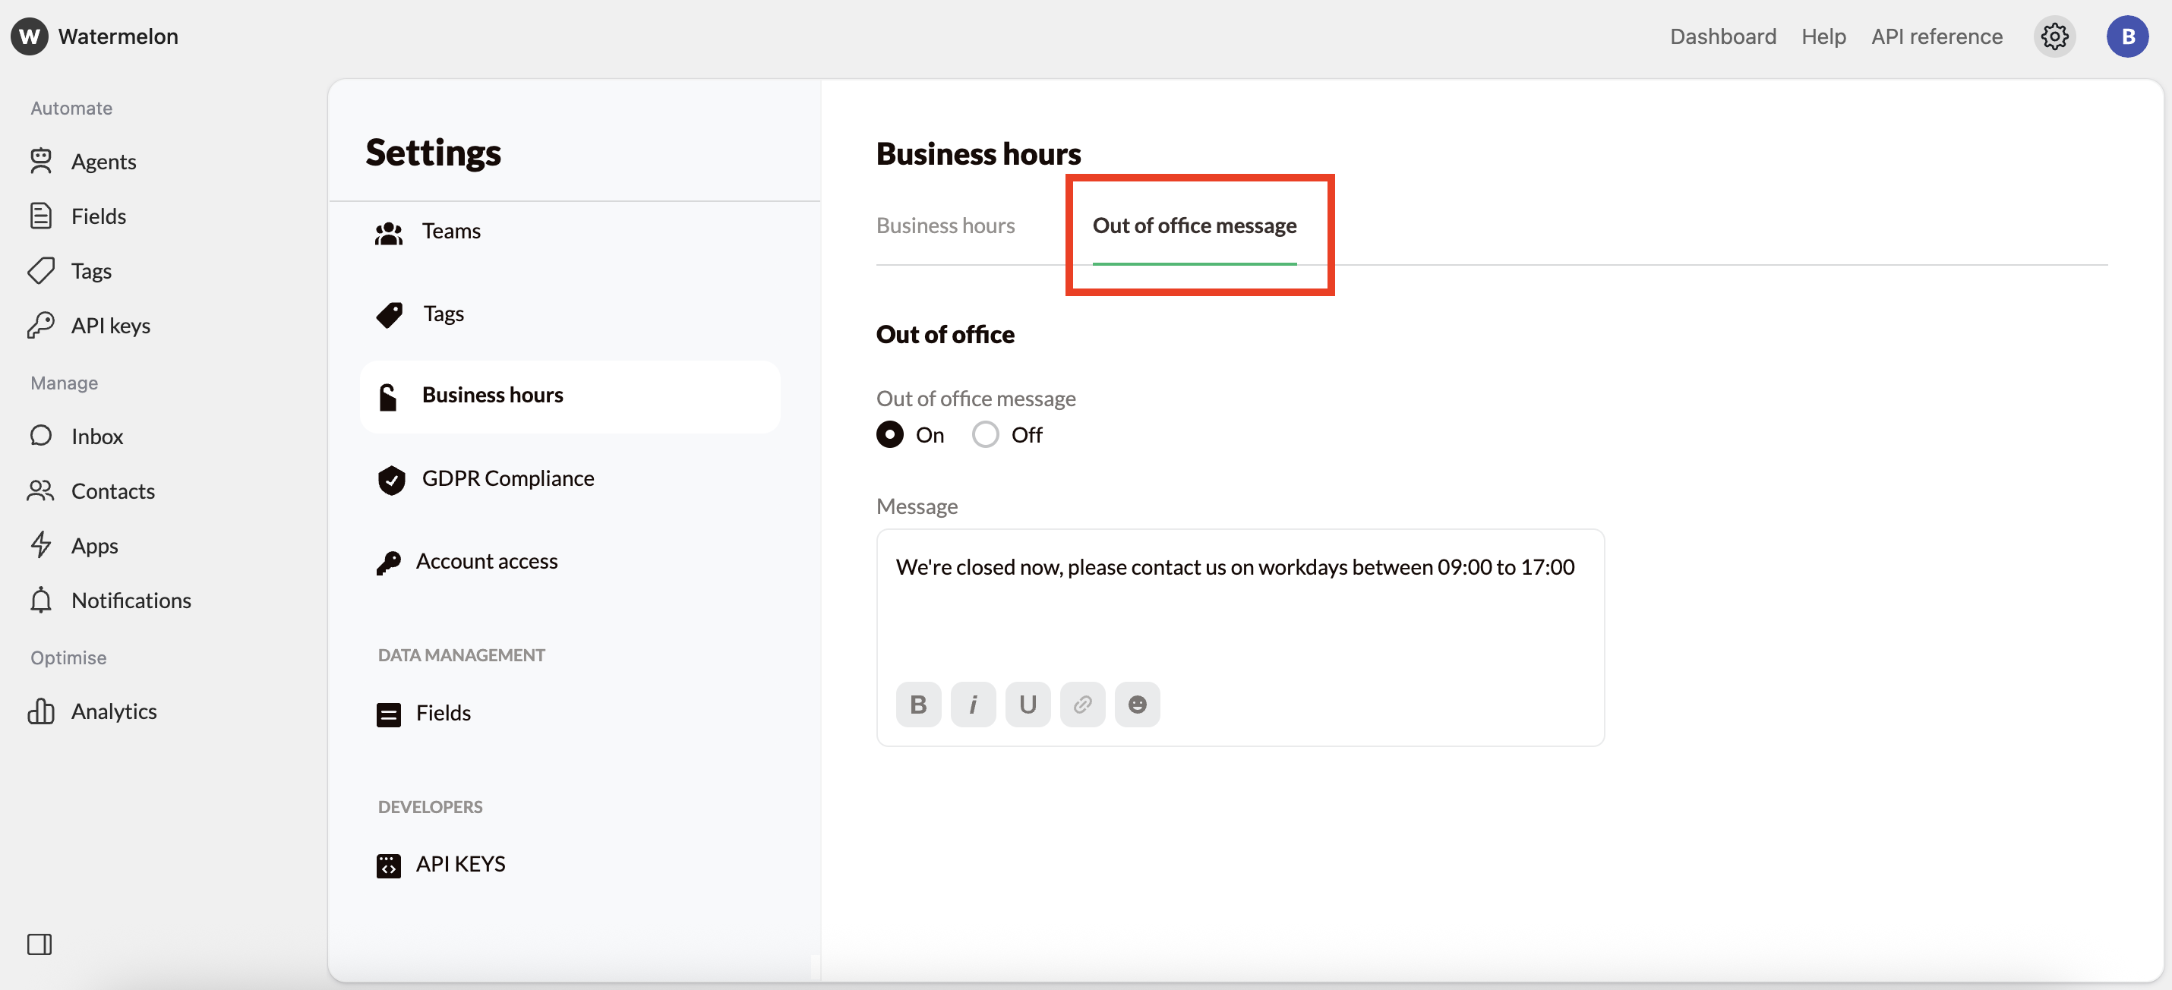The height and width of the screenshot is (990, 2172).
Task: Click the Bold formatting icon
Action: [x=918, y=704]
